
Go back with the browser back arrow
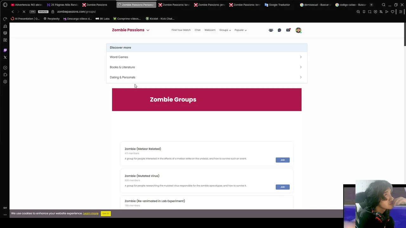[13, 12]
